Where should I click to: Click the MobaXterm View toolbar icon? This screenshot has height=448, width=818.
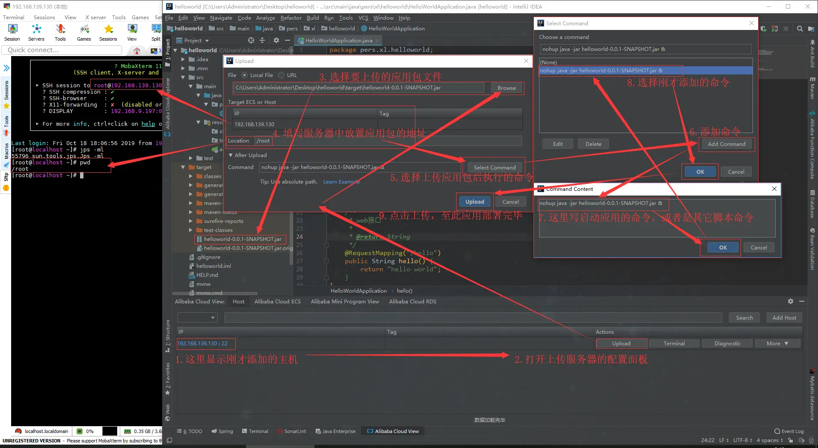click(x=132, y=32)
